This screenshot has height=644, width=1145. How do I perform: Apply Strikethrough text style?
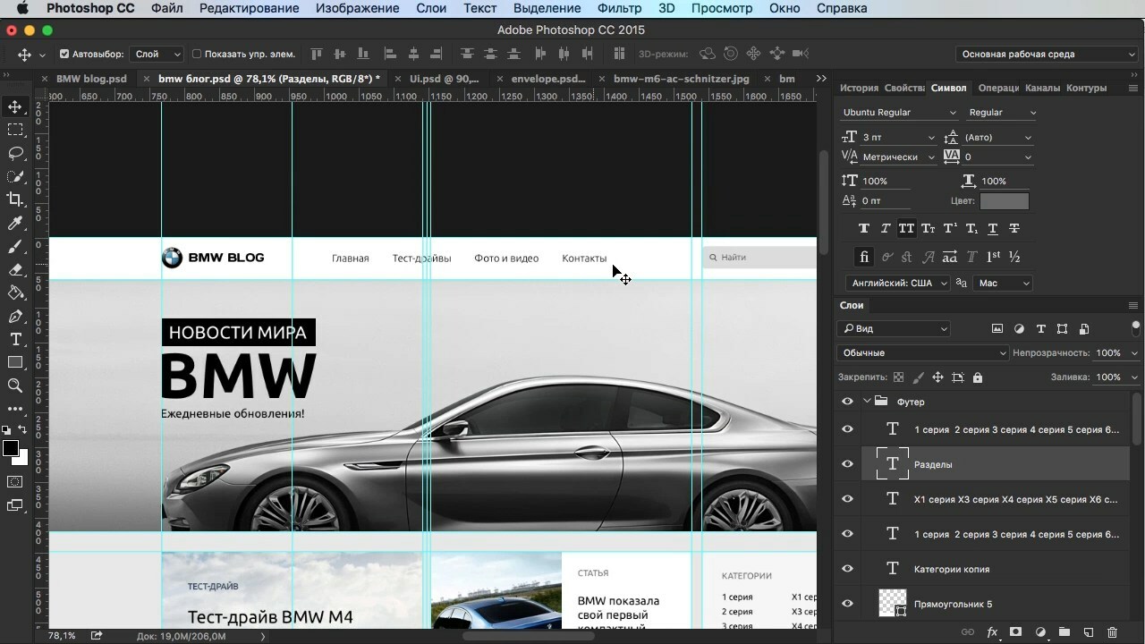tap(1014, 228)
